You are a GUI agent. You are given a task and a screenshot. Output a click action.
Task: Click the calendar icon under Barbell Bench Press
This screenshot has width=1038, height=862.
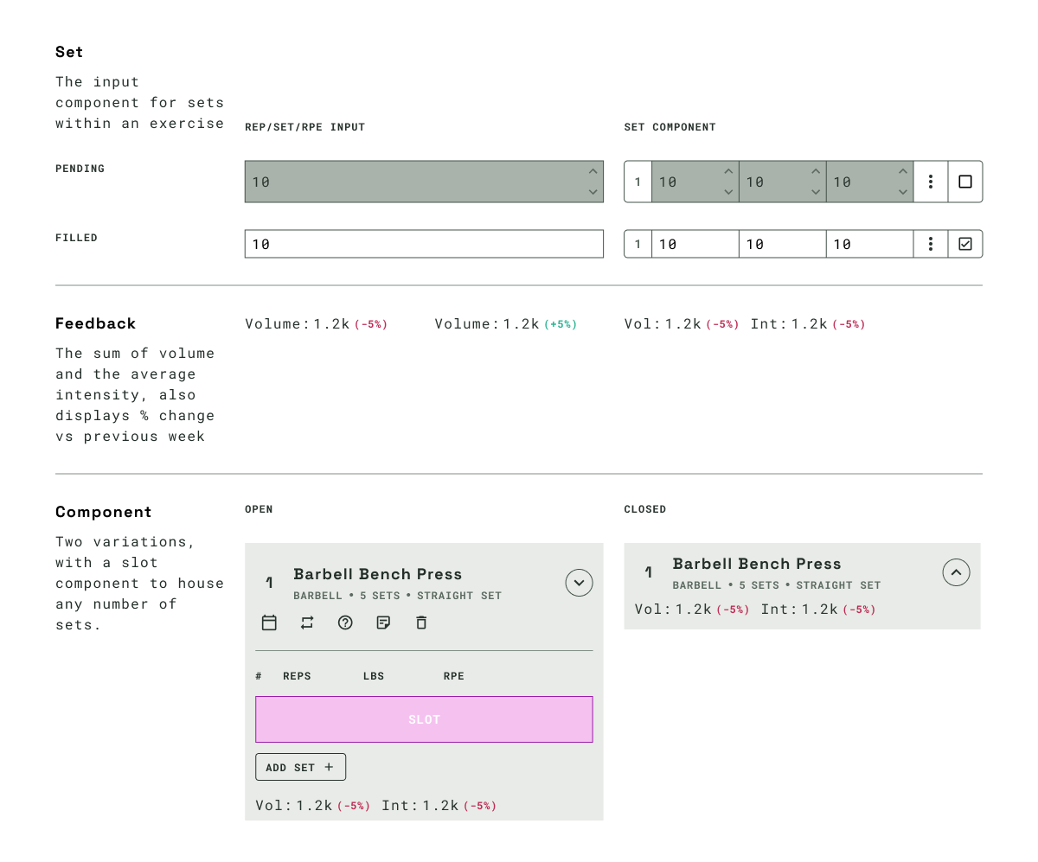pos(269,623)
